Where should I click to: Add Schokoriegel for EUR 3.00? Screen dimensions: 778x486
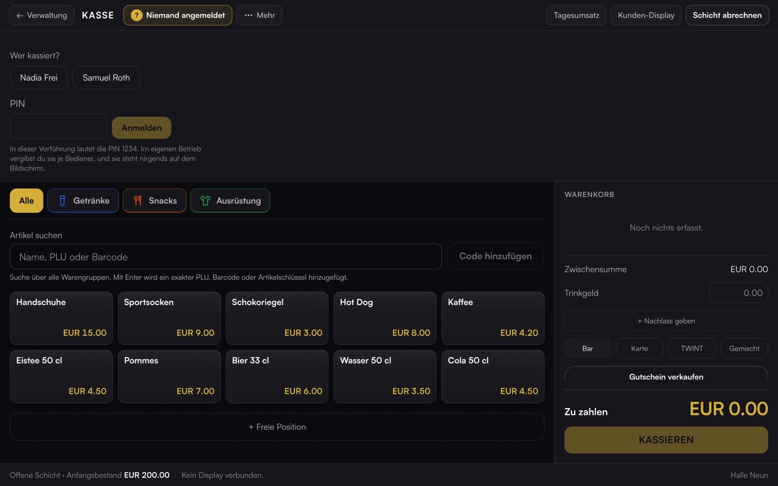[277, 318]
